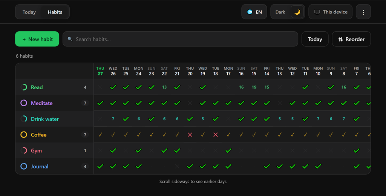The height and width of the screenshot is (196, 386).
Task: Click the magnifier icon in search bar
Action: pyautogui.click(x=70, y=39)
